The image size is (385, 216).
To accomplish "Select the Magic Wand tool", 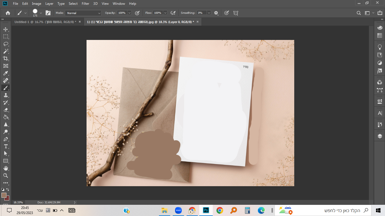I will tap(6, 51).
